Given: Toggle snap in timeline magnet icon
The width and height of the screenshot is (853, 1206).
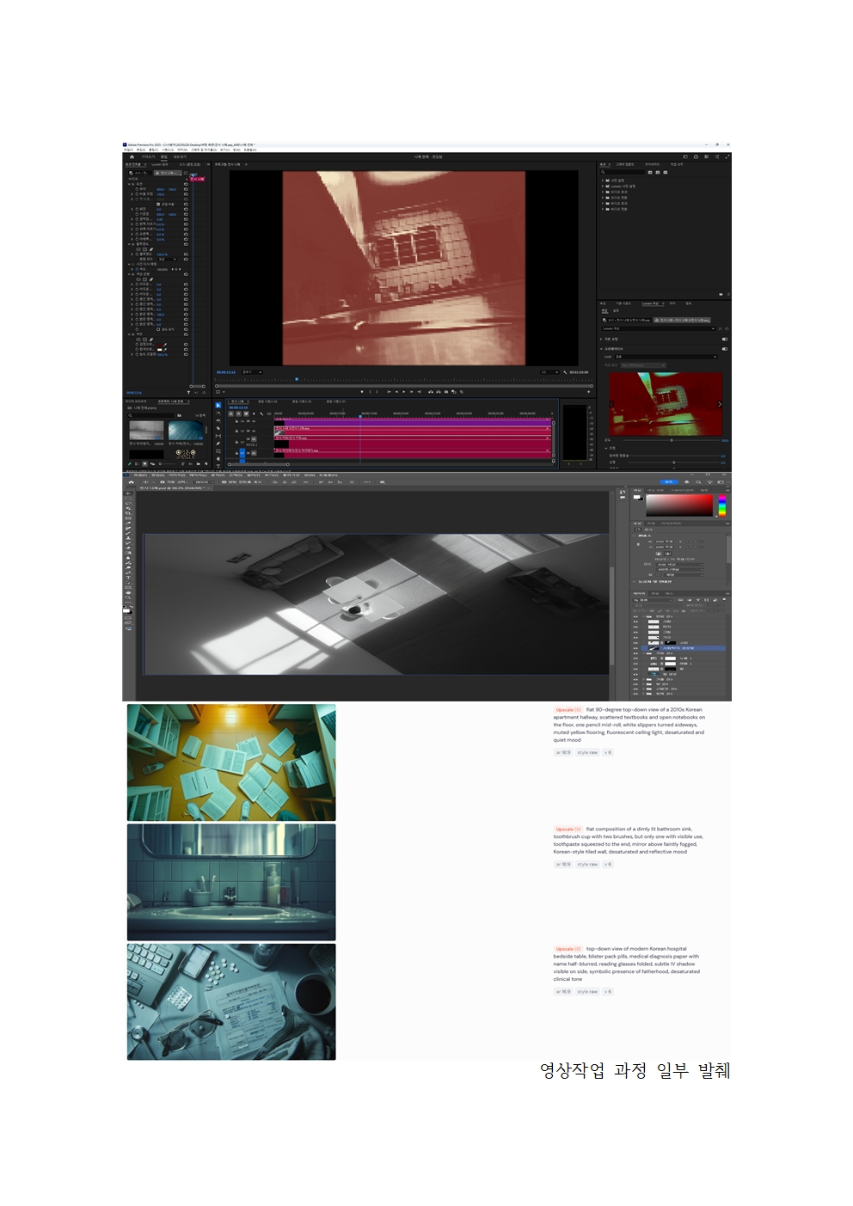Looking at the screenshot, I should pos(238,413).
